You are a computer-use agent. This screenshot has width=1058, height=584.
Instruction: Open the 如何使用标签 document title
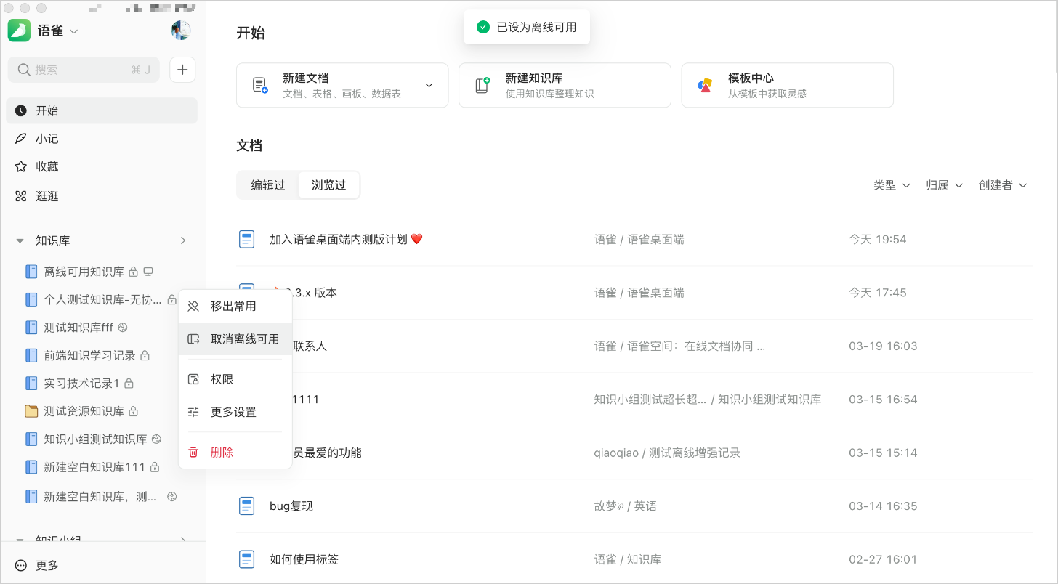pos(304,559)
